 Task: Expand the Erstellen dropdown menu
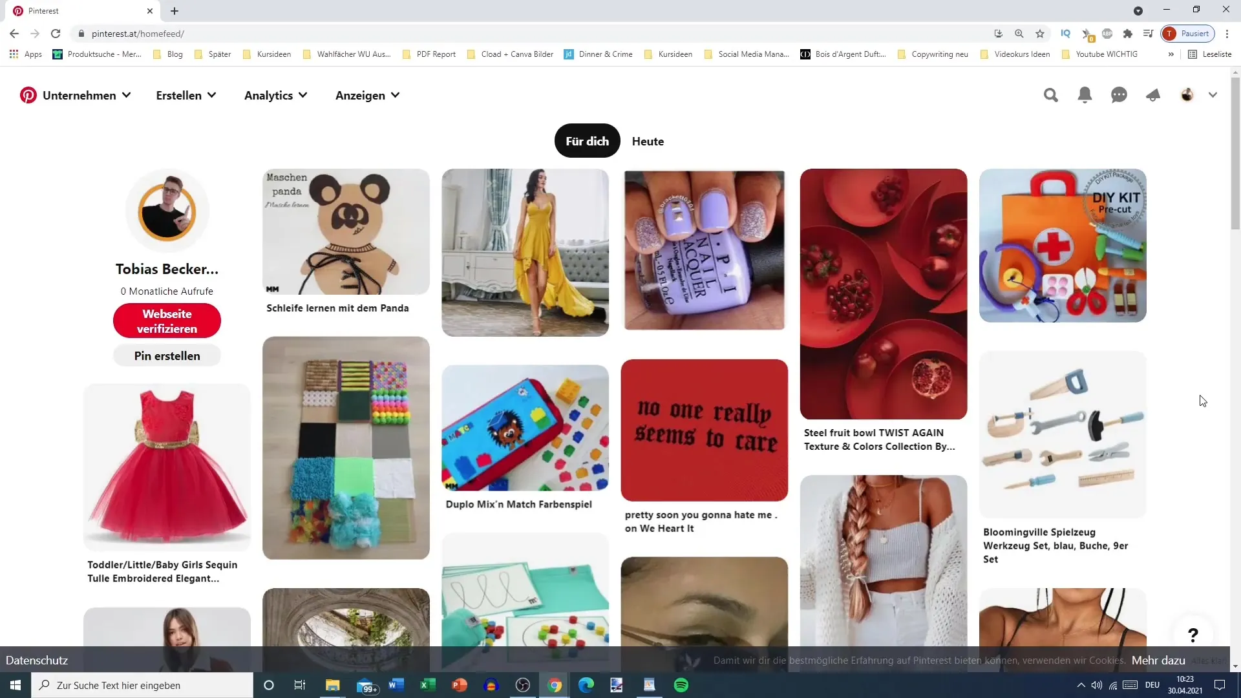tap(186, 96)
